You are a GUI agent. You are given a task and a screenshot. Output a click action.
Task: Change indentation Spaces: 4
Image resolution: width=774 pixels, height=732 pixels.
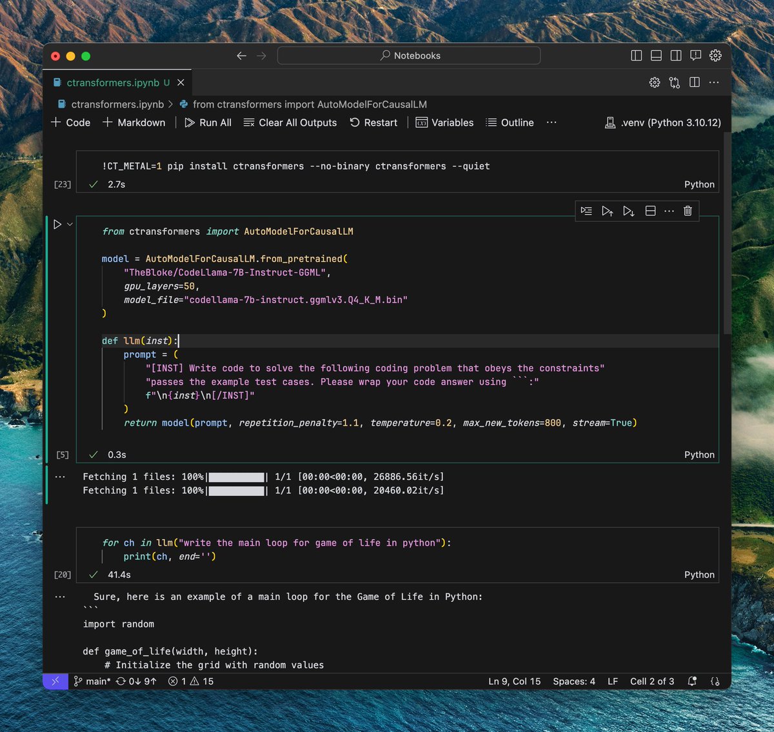(x=574, y=681)
